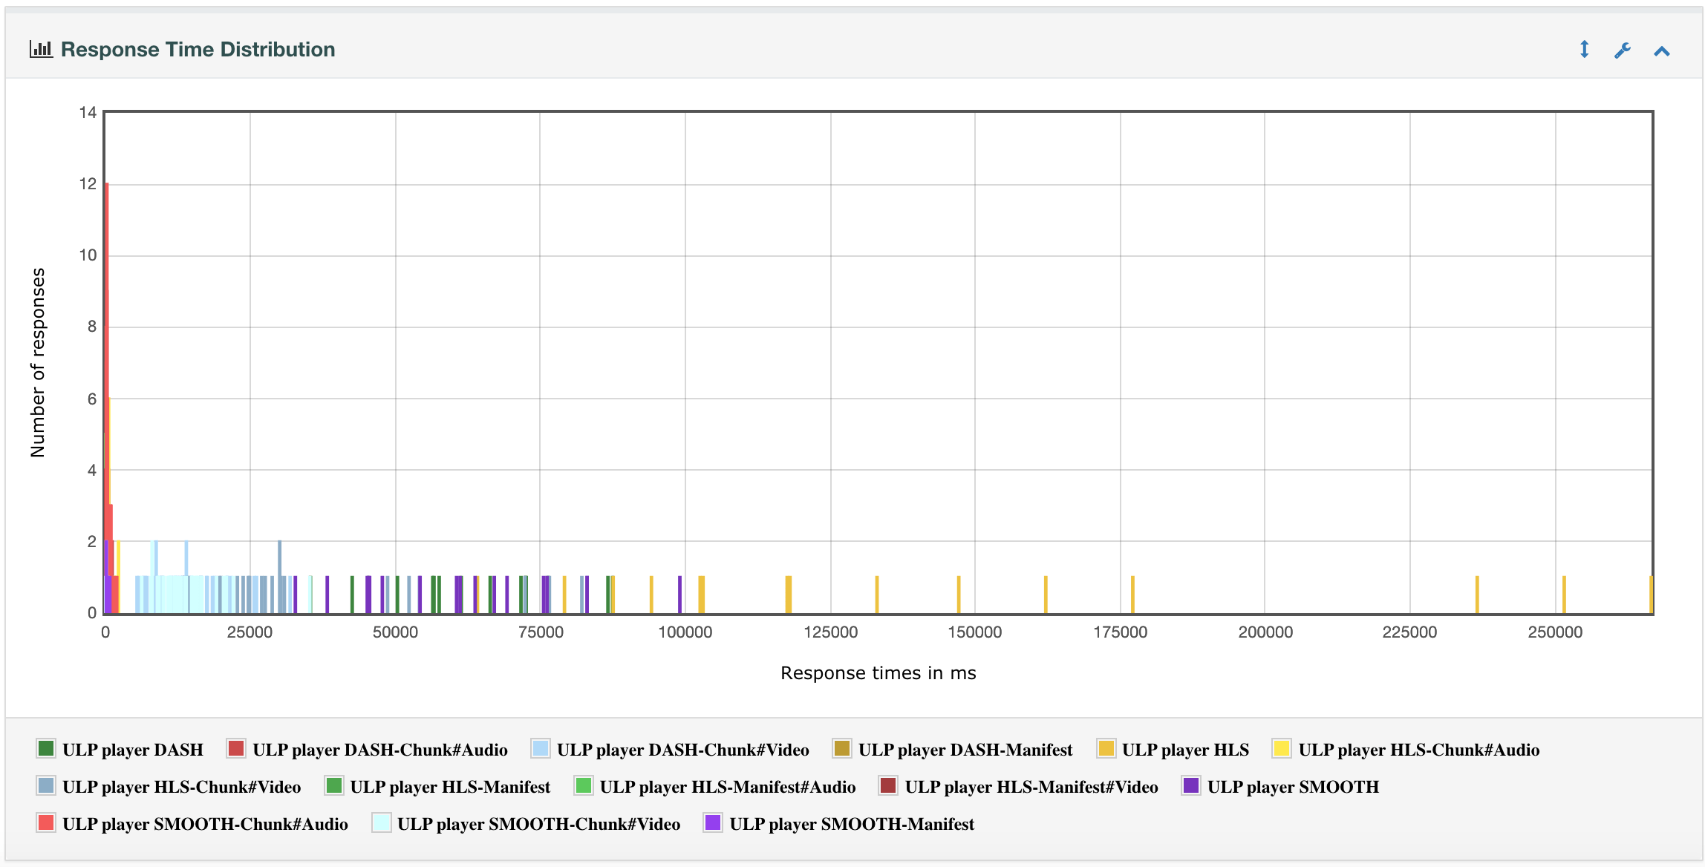Open the wrench settings icon
Image resolution: width=1705 pixels, height=867 pixels.
pyautogui.click(x=1623, y=50)
